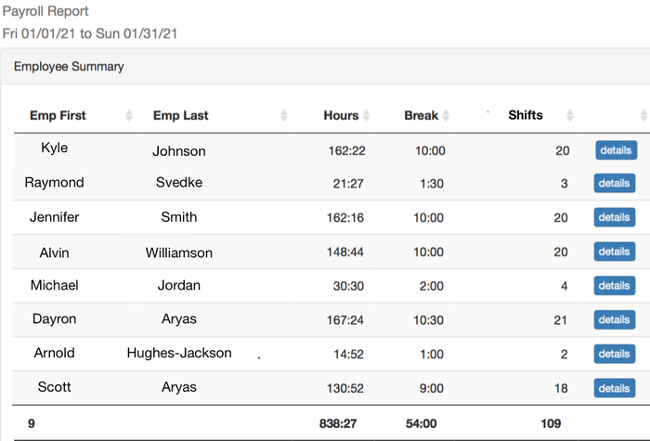Click the Hughes-Jackson last name cell
650x441 pixels.
pos(179,353)
